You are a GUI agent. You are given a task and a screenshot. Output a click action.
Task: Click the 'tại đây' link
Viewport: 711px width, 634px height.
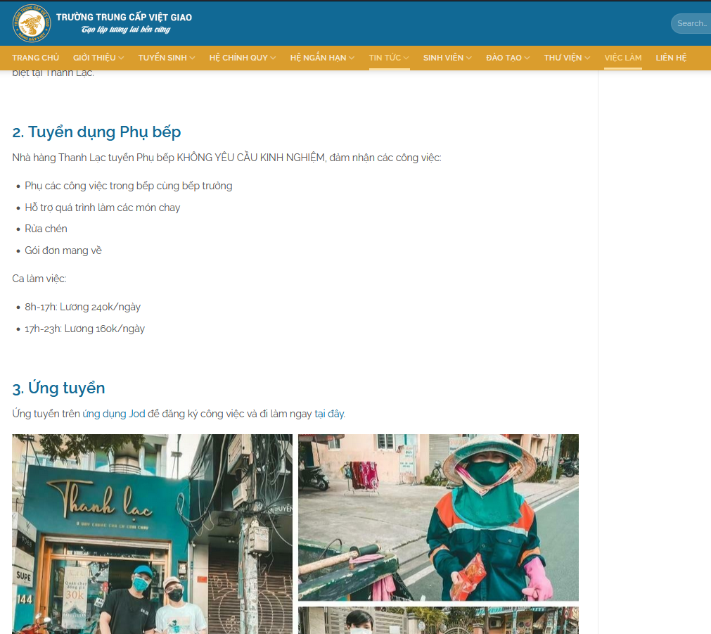tap(330, 414)
